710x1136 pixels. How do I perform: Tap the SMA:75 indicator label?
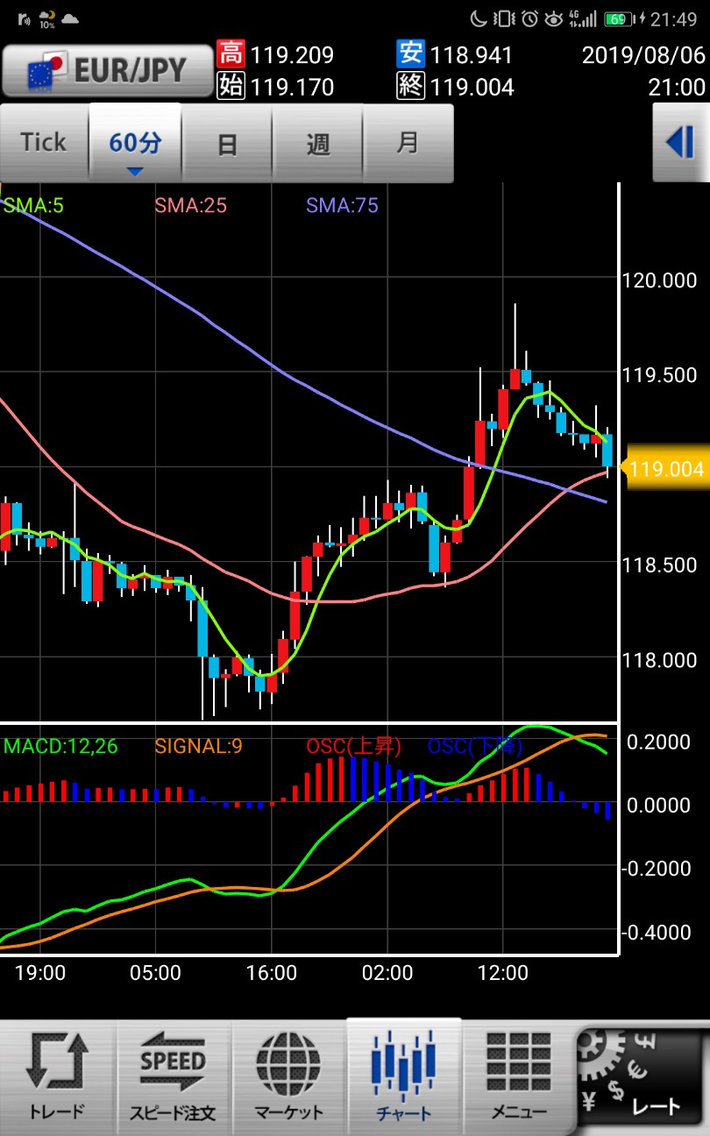pyautogui.click(x=342, y=206)
